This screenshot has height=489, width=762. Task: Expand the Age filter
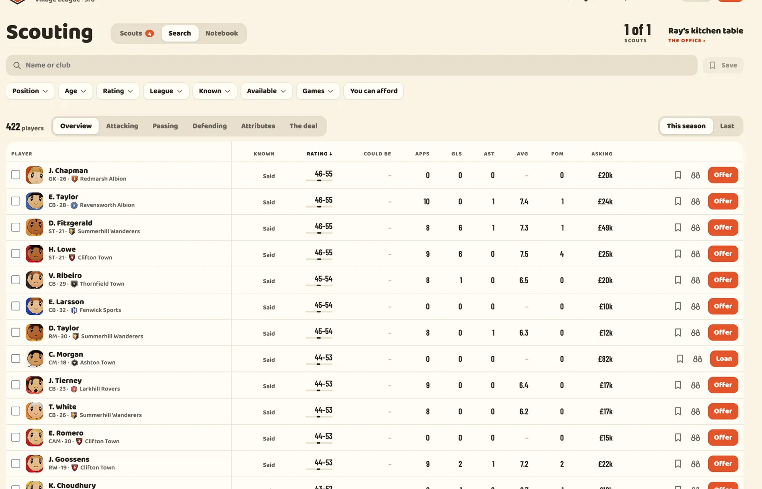(x=75, y=91)
